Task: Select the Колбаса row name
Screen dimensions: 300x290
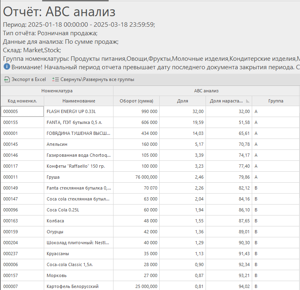Action: pos(79,221)
